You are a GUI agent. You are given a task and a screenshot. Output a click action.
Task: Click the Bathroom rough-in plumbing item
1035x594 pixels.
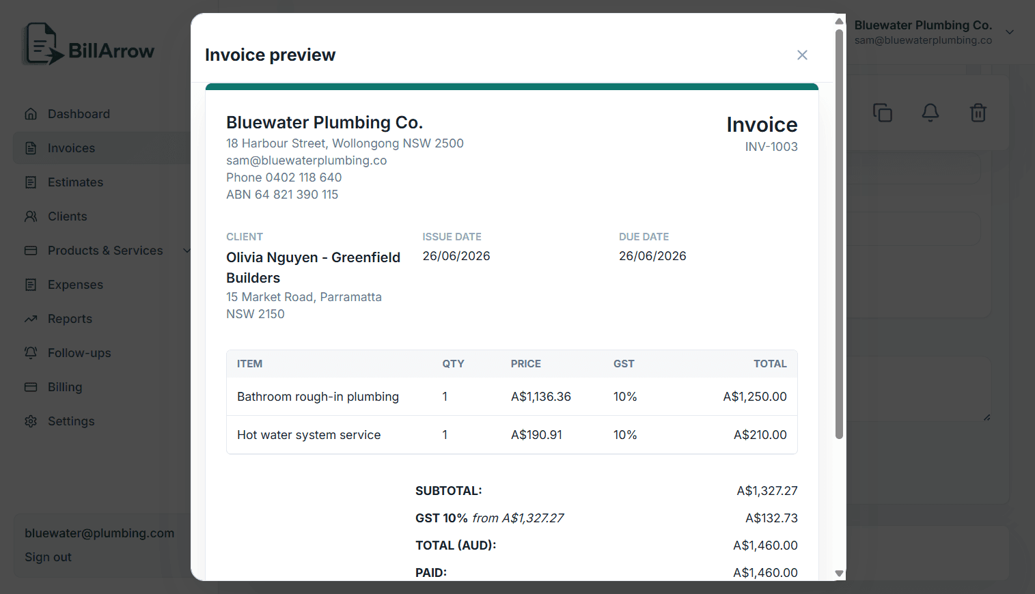coord(318,397)
